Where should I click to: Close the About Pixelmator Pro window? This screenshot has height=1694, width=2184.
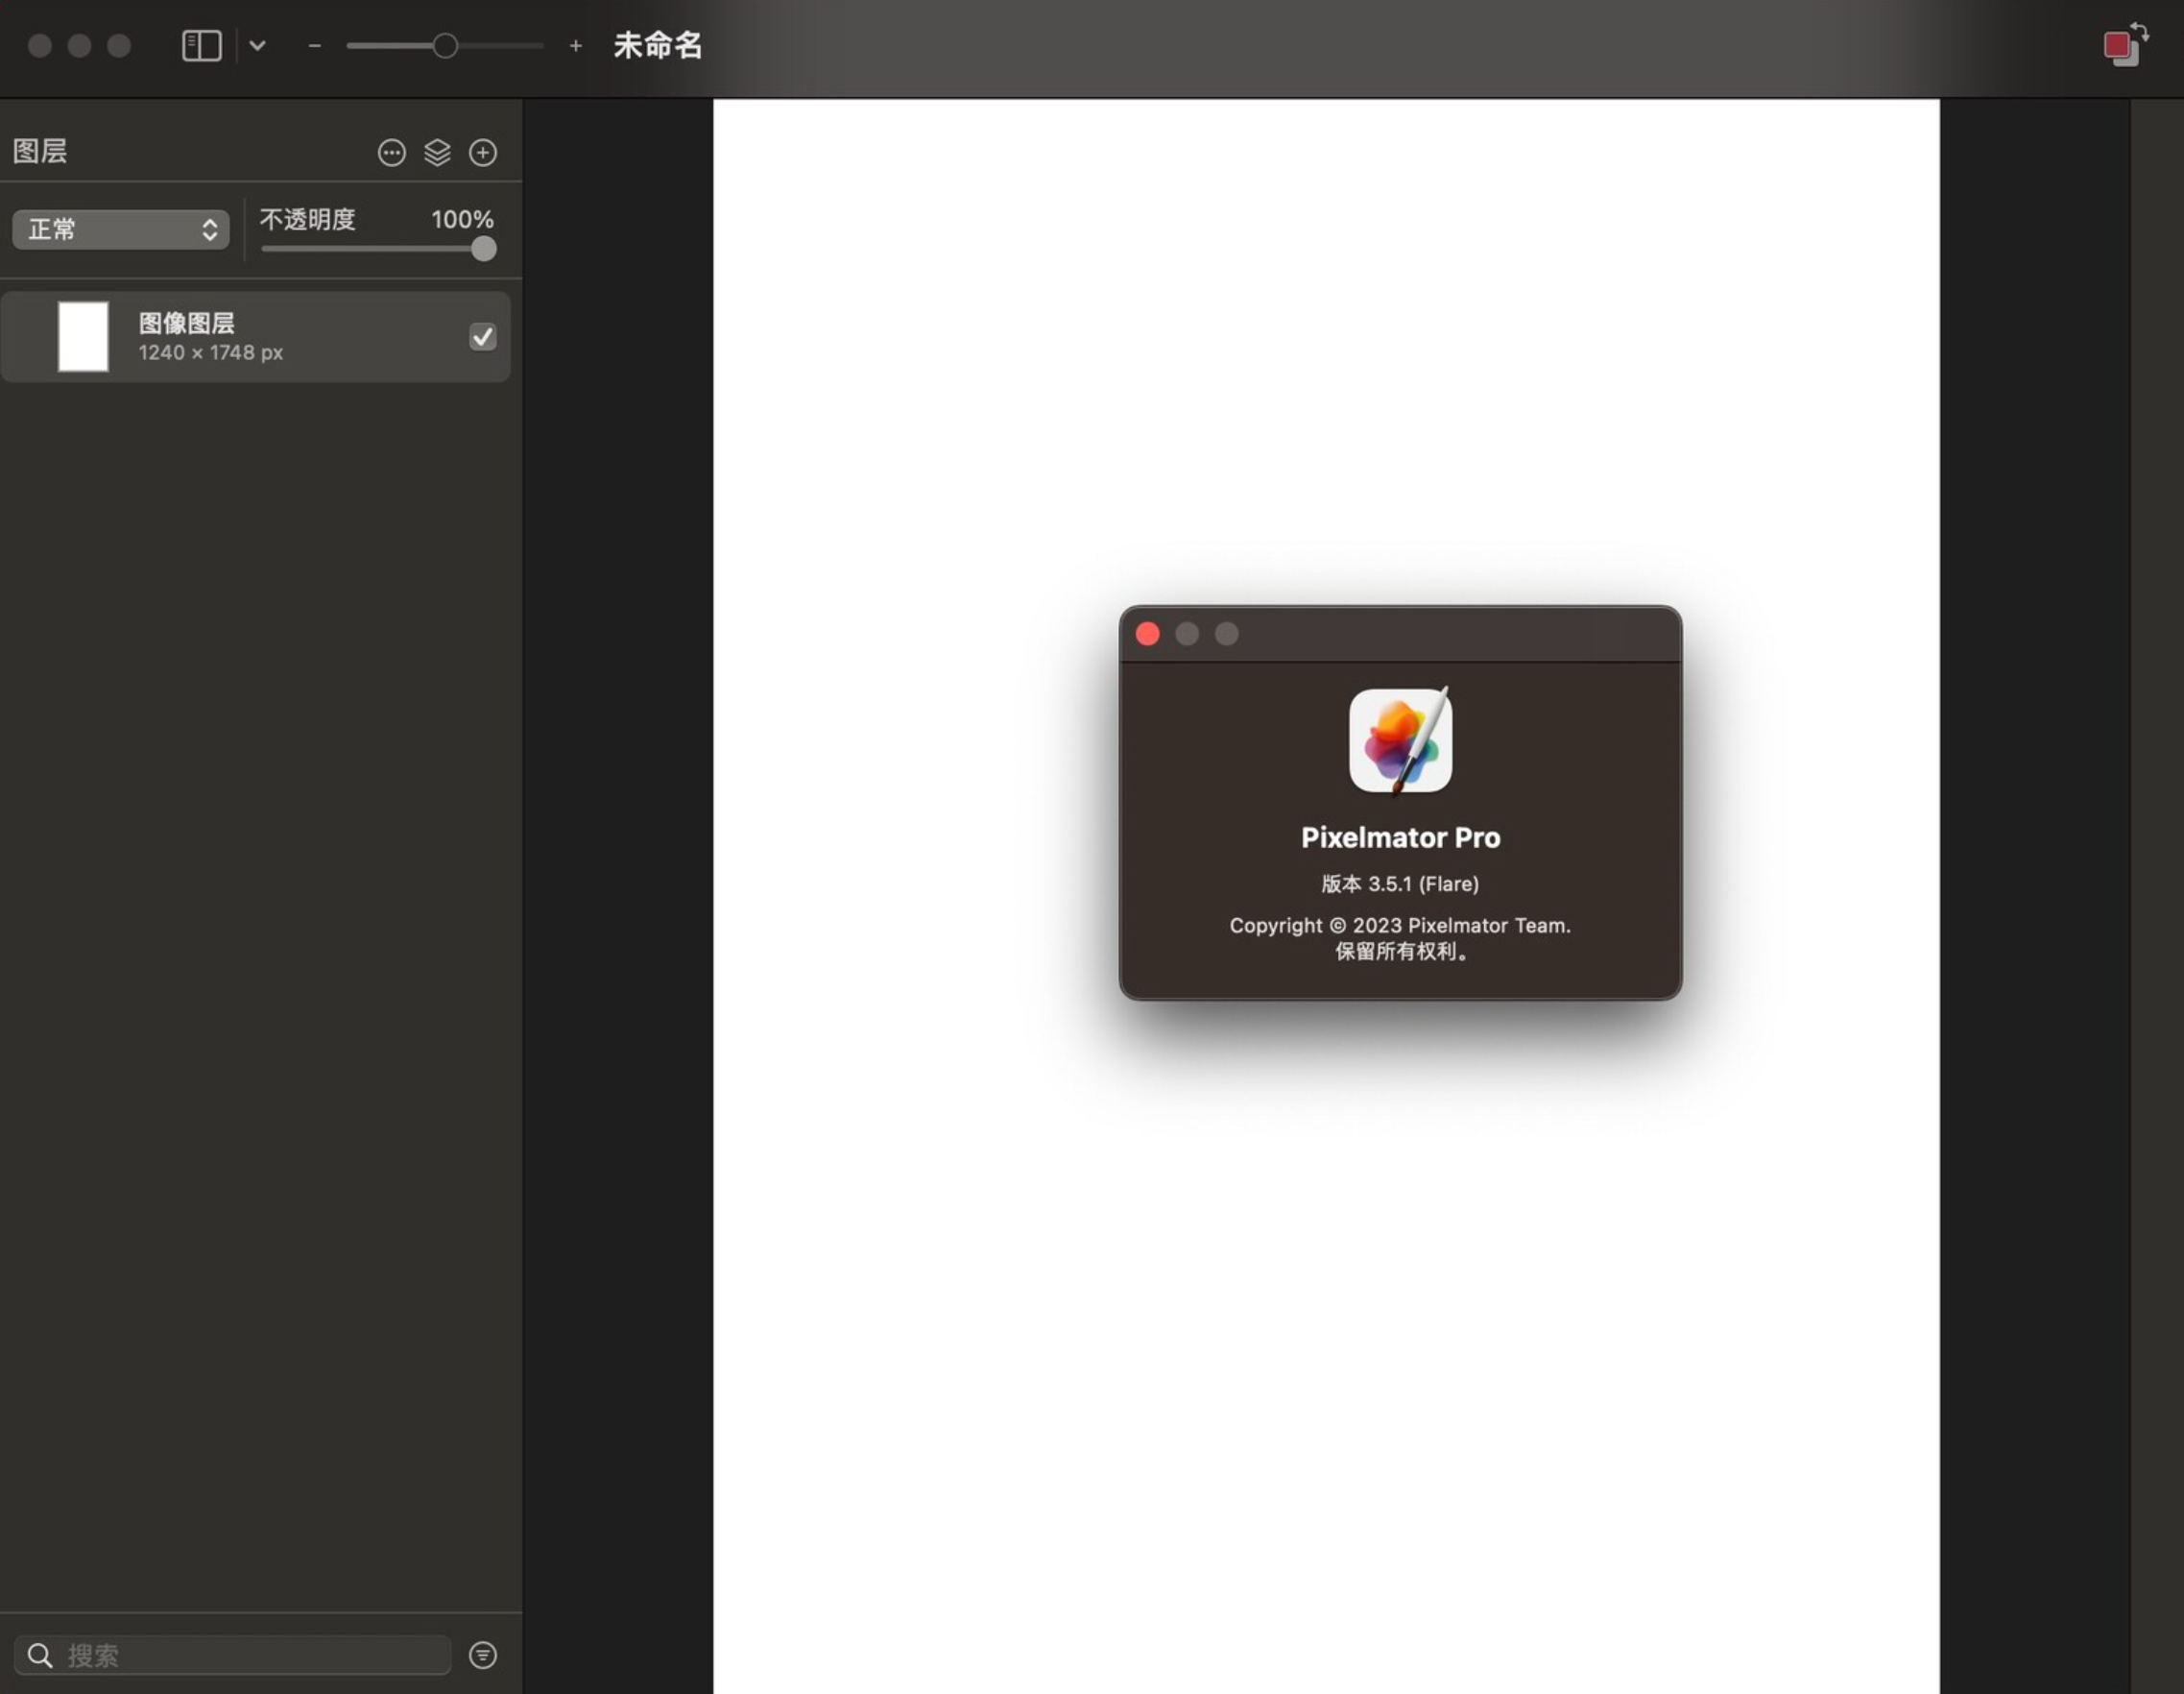(x=1148, y=634)
